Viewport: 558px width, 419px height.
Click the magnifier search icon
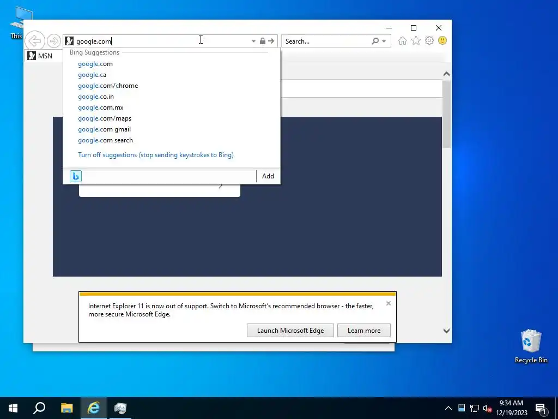coord(375,41)
